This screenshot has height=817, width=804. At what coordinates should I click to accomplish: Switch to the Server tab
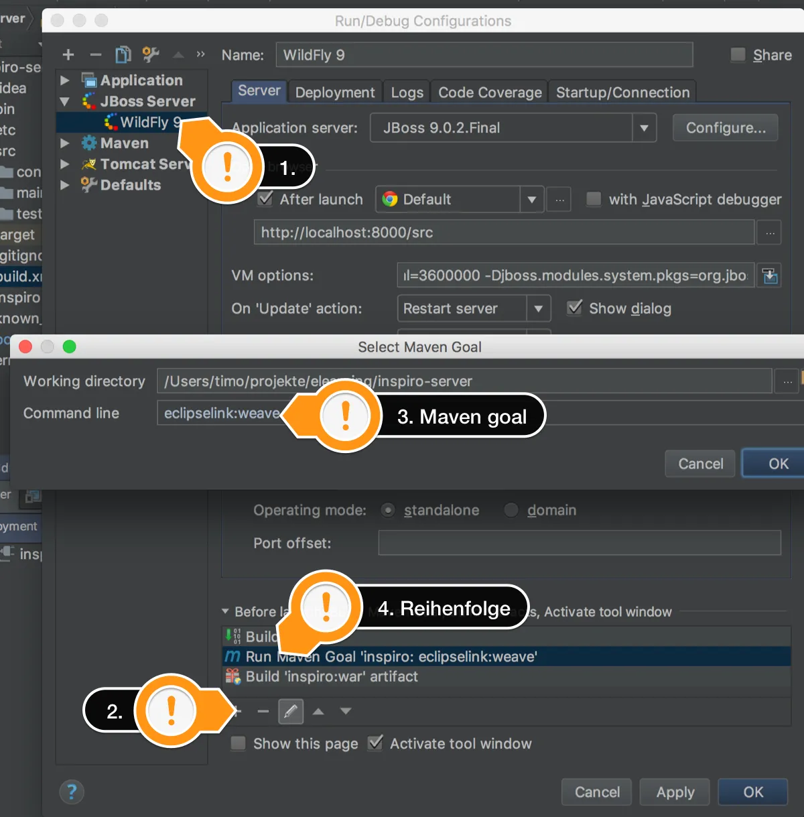[259, 91]
